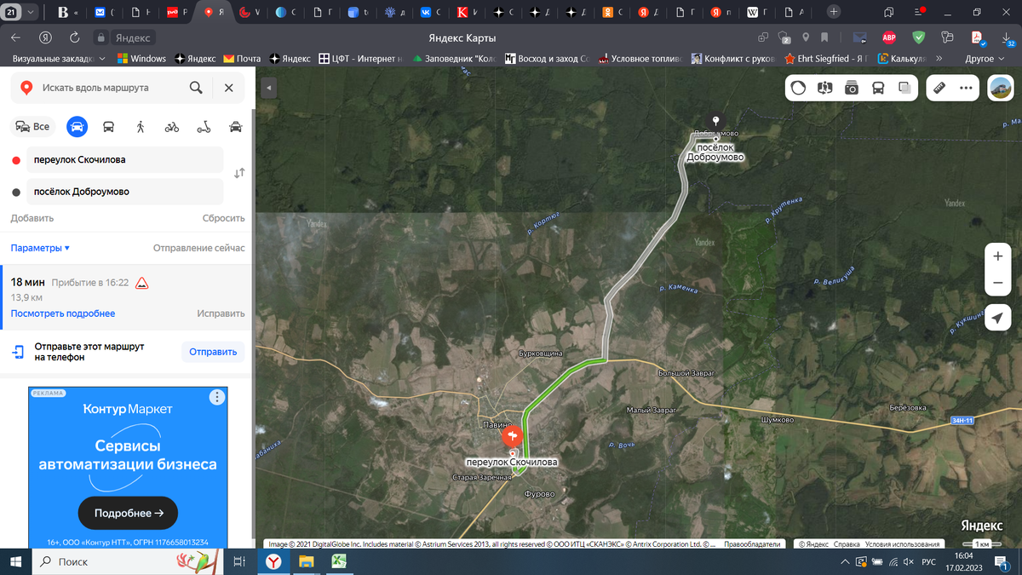
Task: Reload the page with the refresh icon
Action: pos(75,37)
